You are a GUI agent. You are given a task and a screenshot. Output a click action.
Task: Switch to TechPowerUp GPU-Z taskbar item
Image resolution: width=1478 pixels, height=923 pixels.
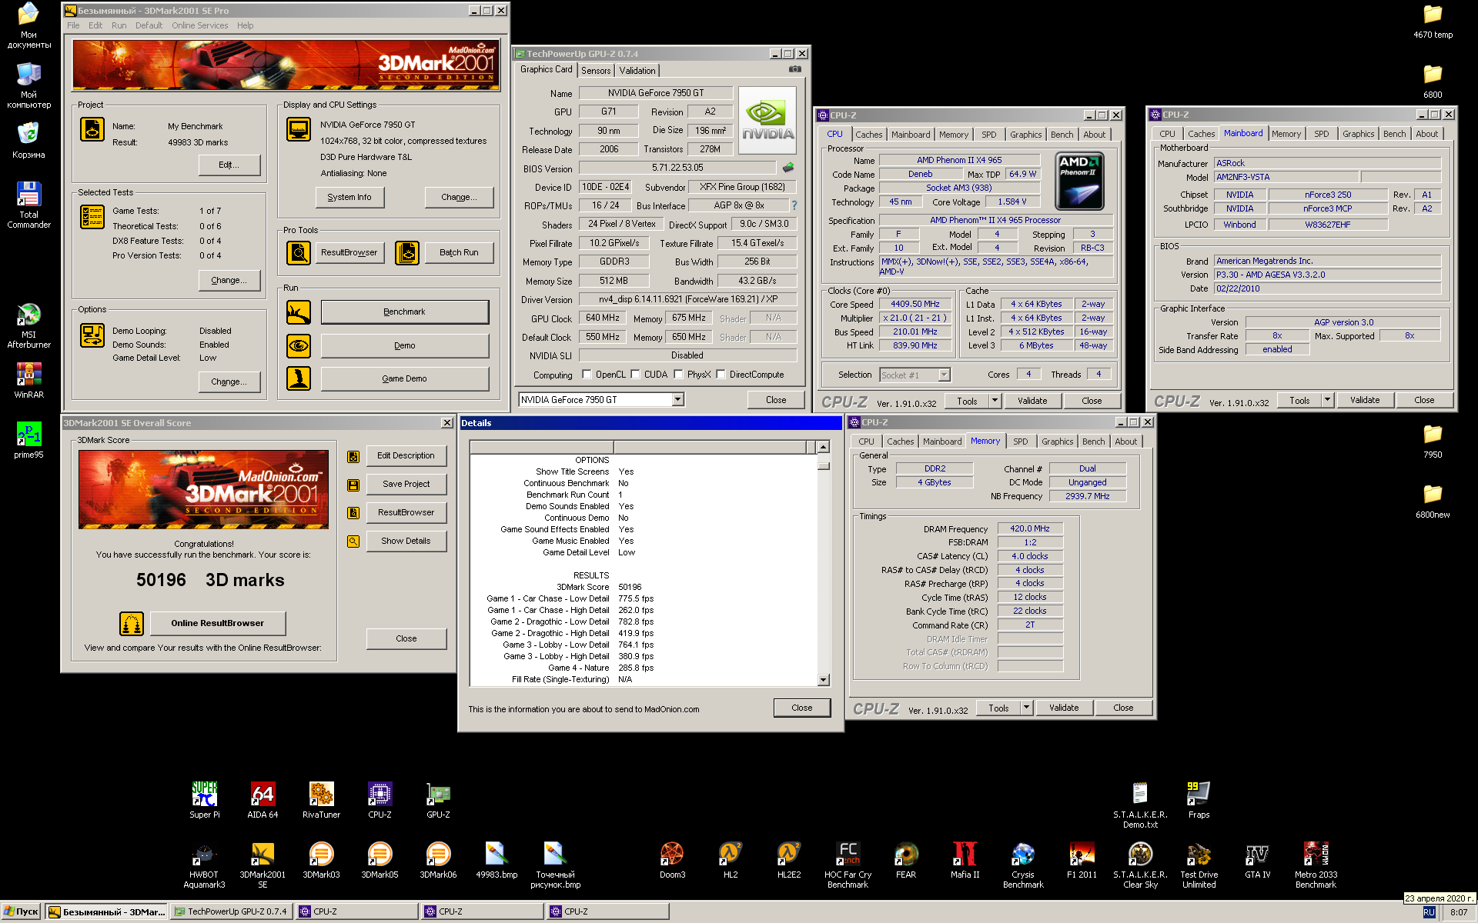(232, 912)
